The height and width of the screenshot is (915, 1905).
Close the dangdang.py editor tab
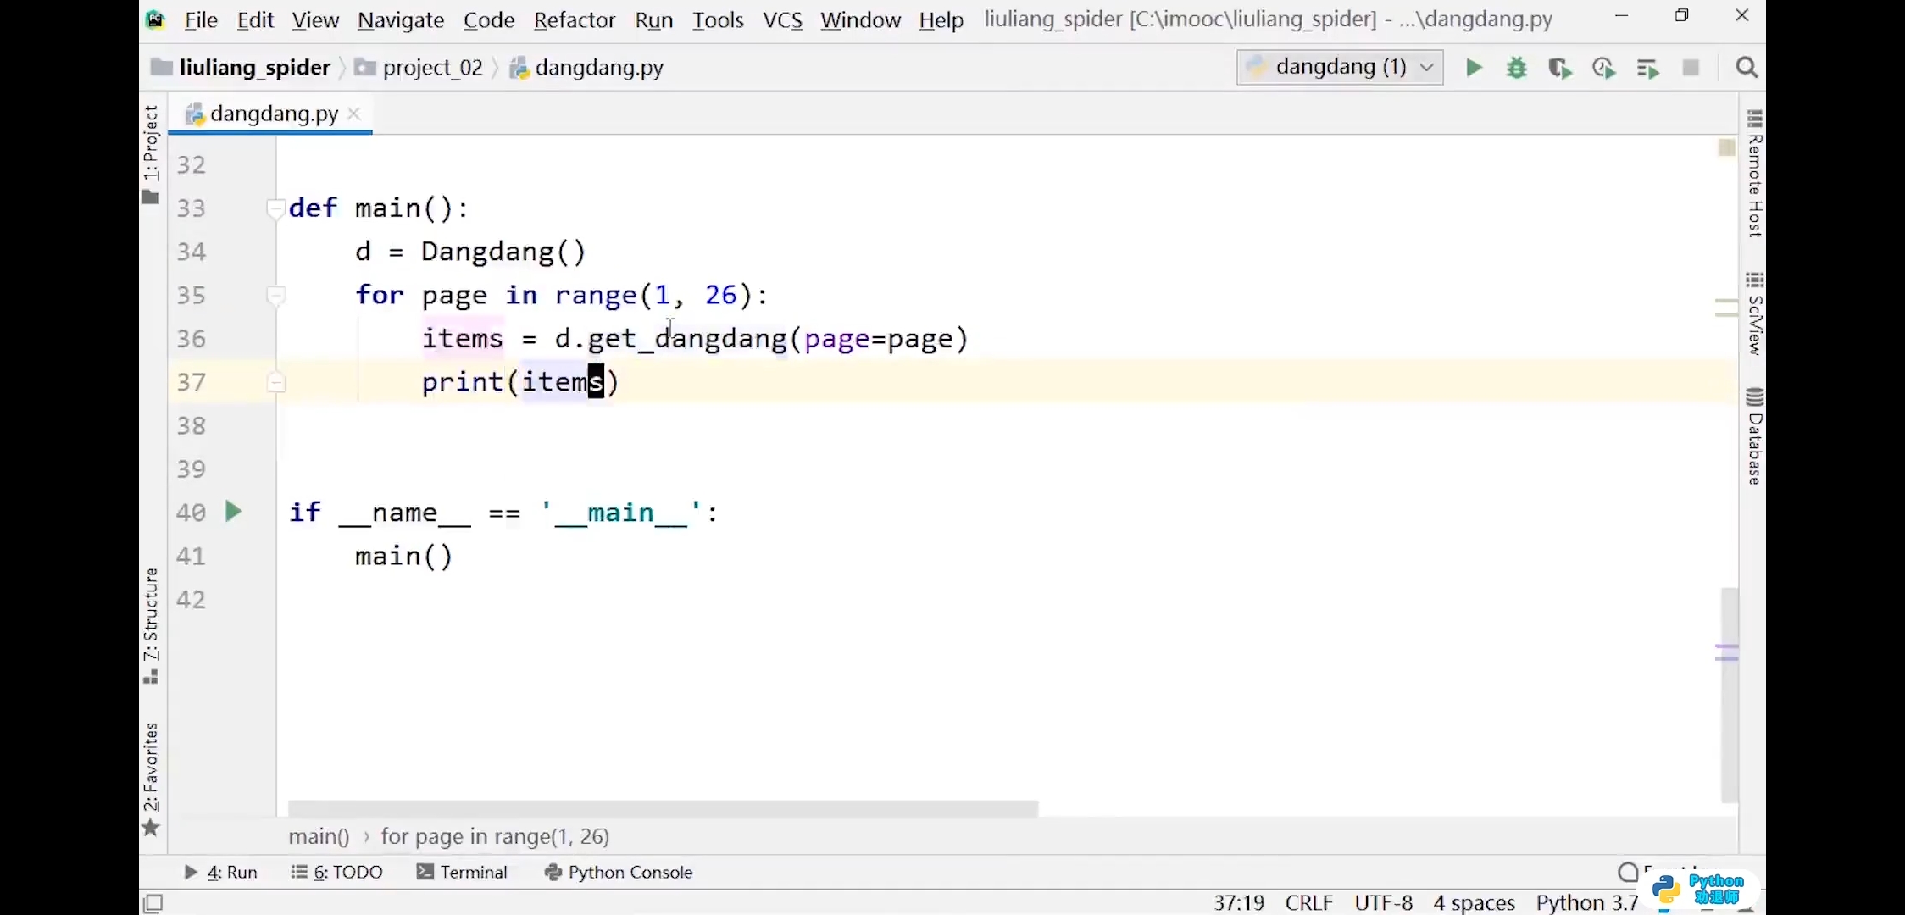point(354,114)
